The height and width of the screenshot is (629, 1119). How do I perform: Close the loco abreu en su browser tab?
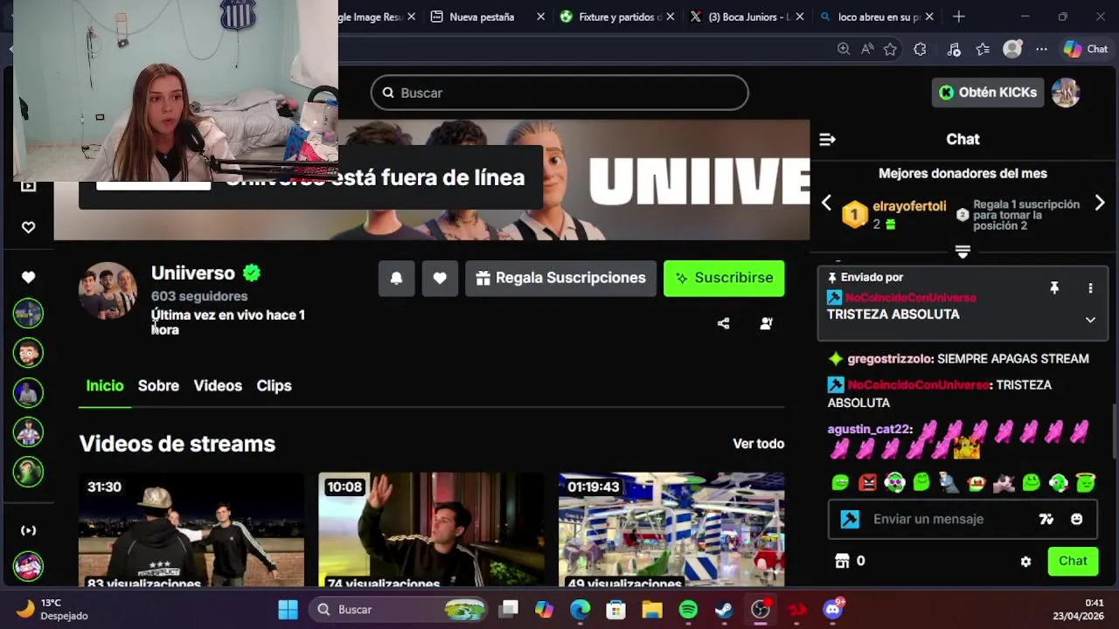pyautogui.click(x=929, y=17)
